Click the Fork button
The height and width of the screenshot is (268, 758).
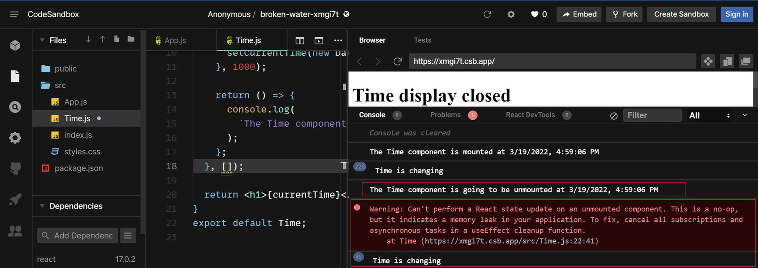[x=624, y=14]
